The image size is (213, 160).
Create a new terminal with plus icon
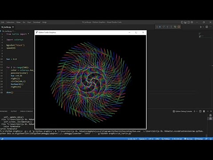[x=194, y=111]
